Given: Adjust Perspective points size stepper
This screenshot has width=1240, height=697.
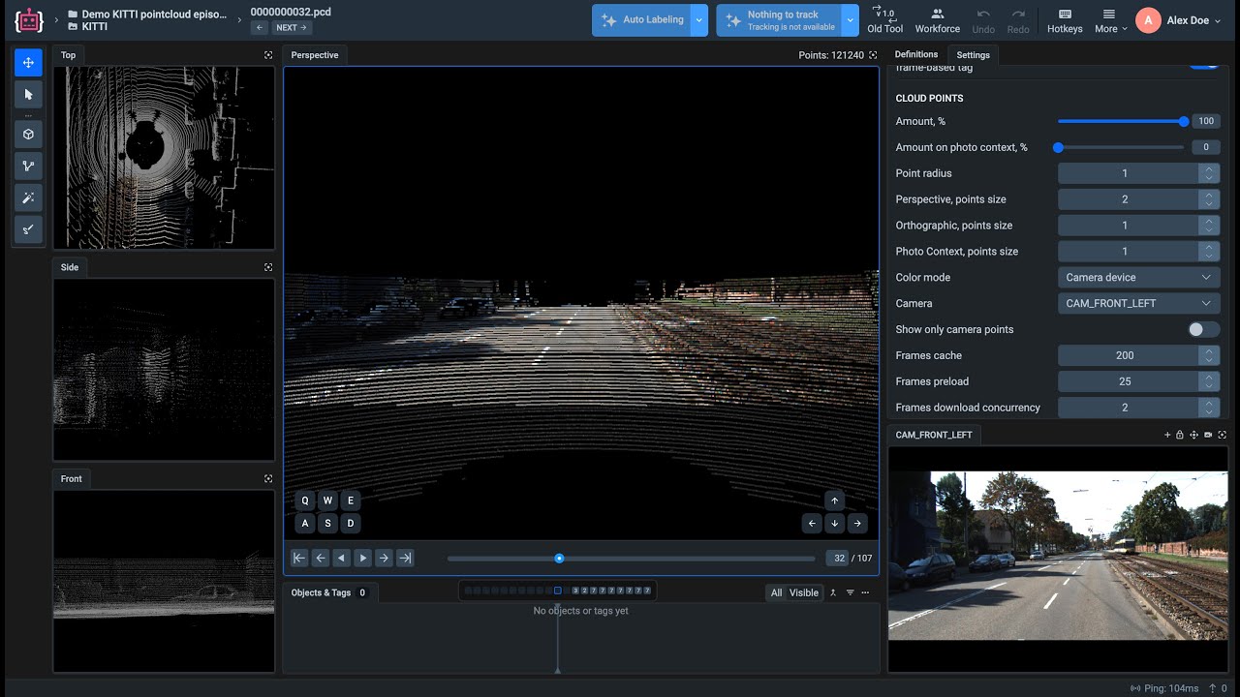Looking at the screenshot, I should (1208, 199).
